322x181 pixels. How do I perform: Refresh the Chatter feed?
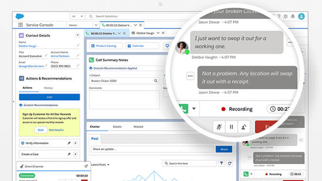230,163
